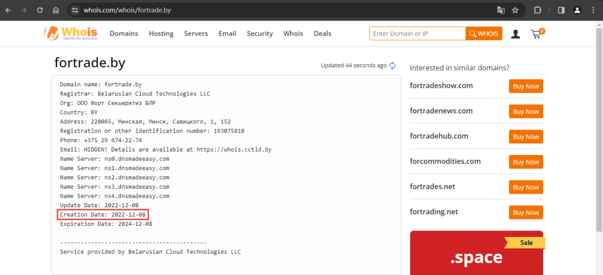
Task: Open the shopping cart icon
Action: (x=537, y=34)
